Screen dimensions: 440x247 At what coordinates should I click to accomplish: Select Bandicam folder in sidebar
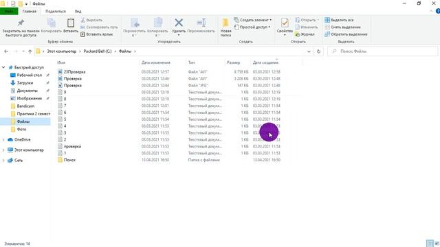coord(25,106)
